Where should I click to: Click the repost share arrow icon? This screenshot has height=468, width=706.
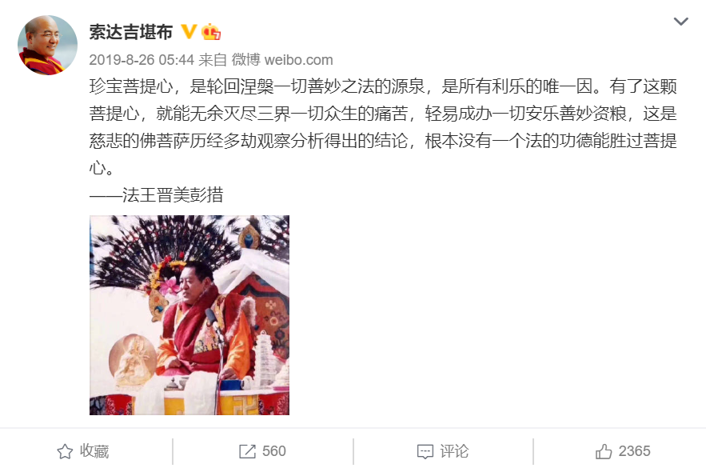tap(247, 451)
